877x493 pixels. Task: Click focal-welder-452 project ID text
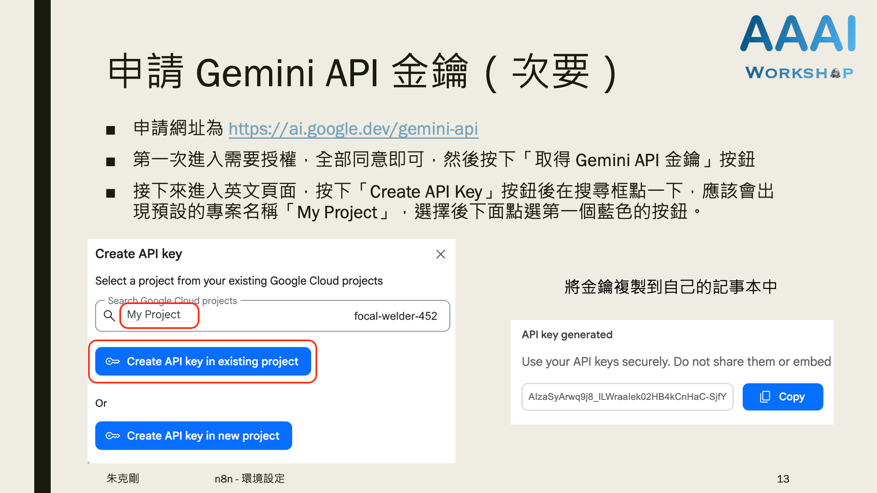point(396,316)
